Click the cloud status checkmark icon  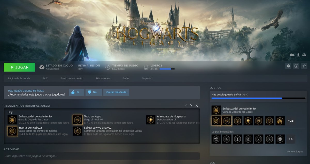(42, 67)
